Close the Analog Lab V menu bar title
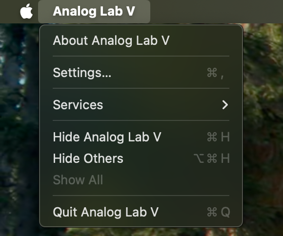The height and width of the screenshot is (236, 283). [94, 11]
